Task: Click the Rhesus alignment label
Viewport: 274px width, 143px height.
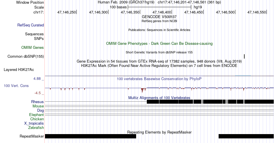Action: click(37, 102)
